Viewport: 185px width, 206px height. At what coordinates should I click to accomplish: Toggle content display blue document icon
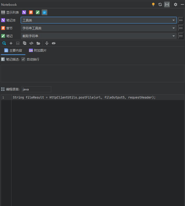click(x=44, y=12)
